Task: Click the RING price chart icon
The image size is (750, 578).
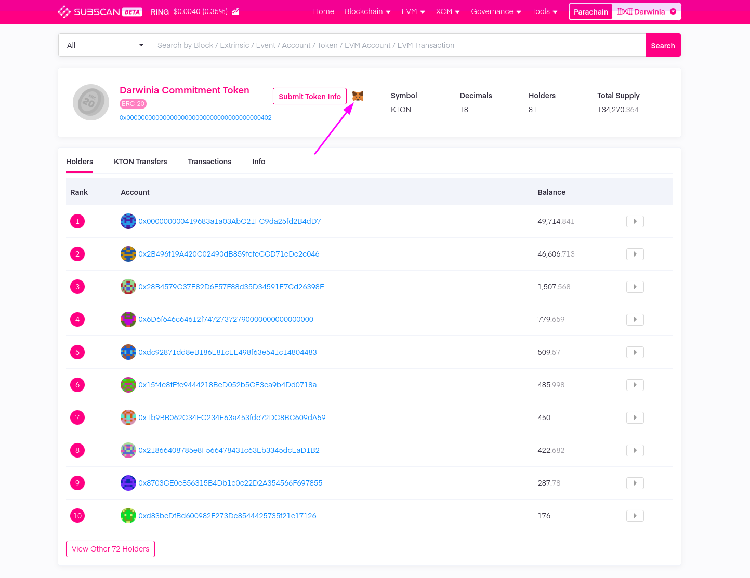Action: pos(235,11)
